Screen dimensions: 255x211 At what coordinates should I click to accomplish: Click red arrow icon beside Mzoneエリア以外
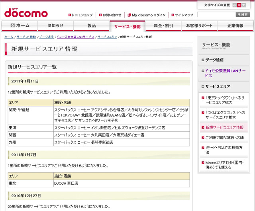click(203, 163)
